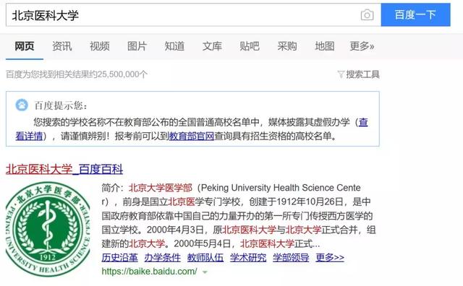Click the https://baike.baidu.com/ URL
Viewport: 463px width, 286px height.
(150, 272)
